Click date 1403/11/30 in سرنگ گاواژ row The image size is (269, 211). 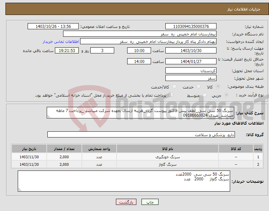(29, 164)
